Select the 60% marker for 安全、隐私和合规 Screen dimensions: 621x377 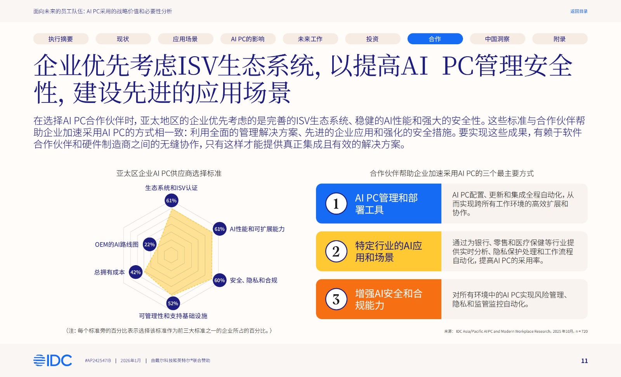click(x=219, y=280)
